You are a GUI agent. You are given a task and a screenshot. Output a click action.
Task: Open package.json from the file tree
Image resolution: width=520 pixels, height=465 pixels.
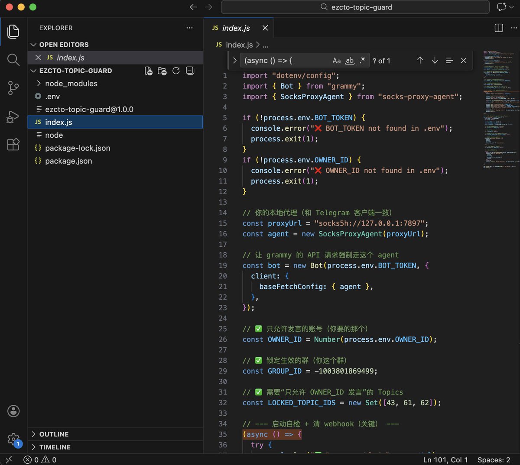click(x=68, y=161)
